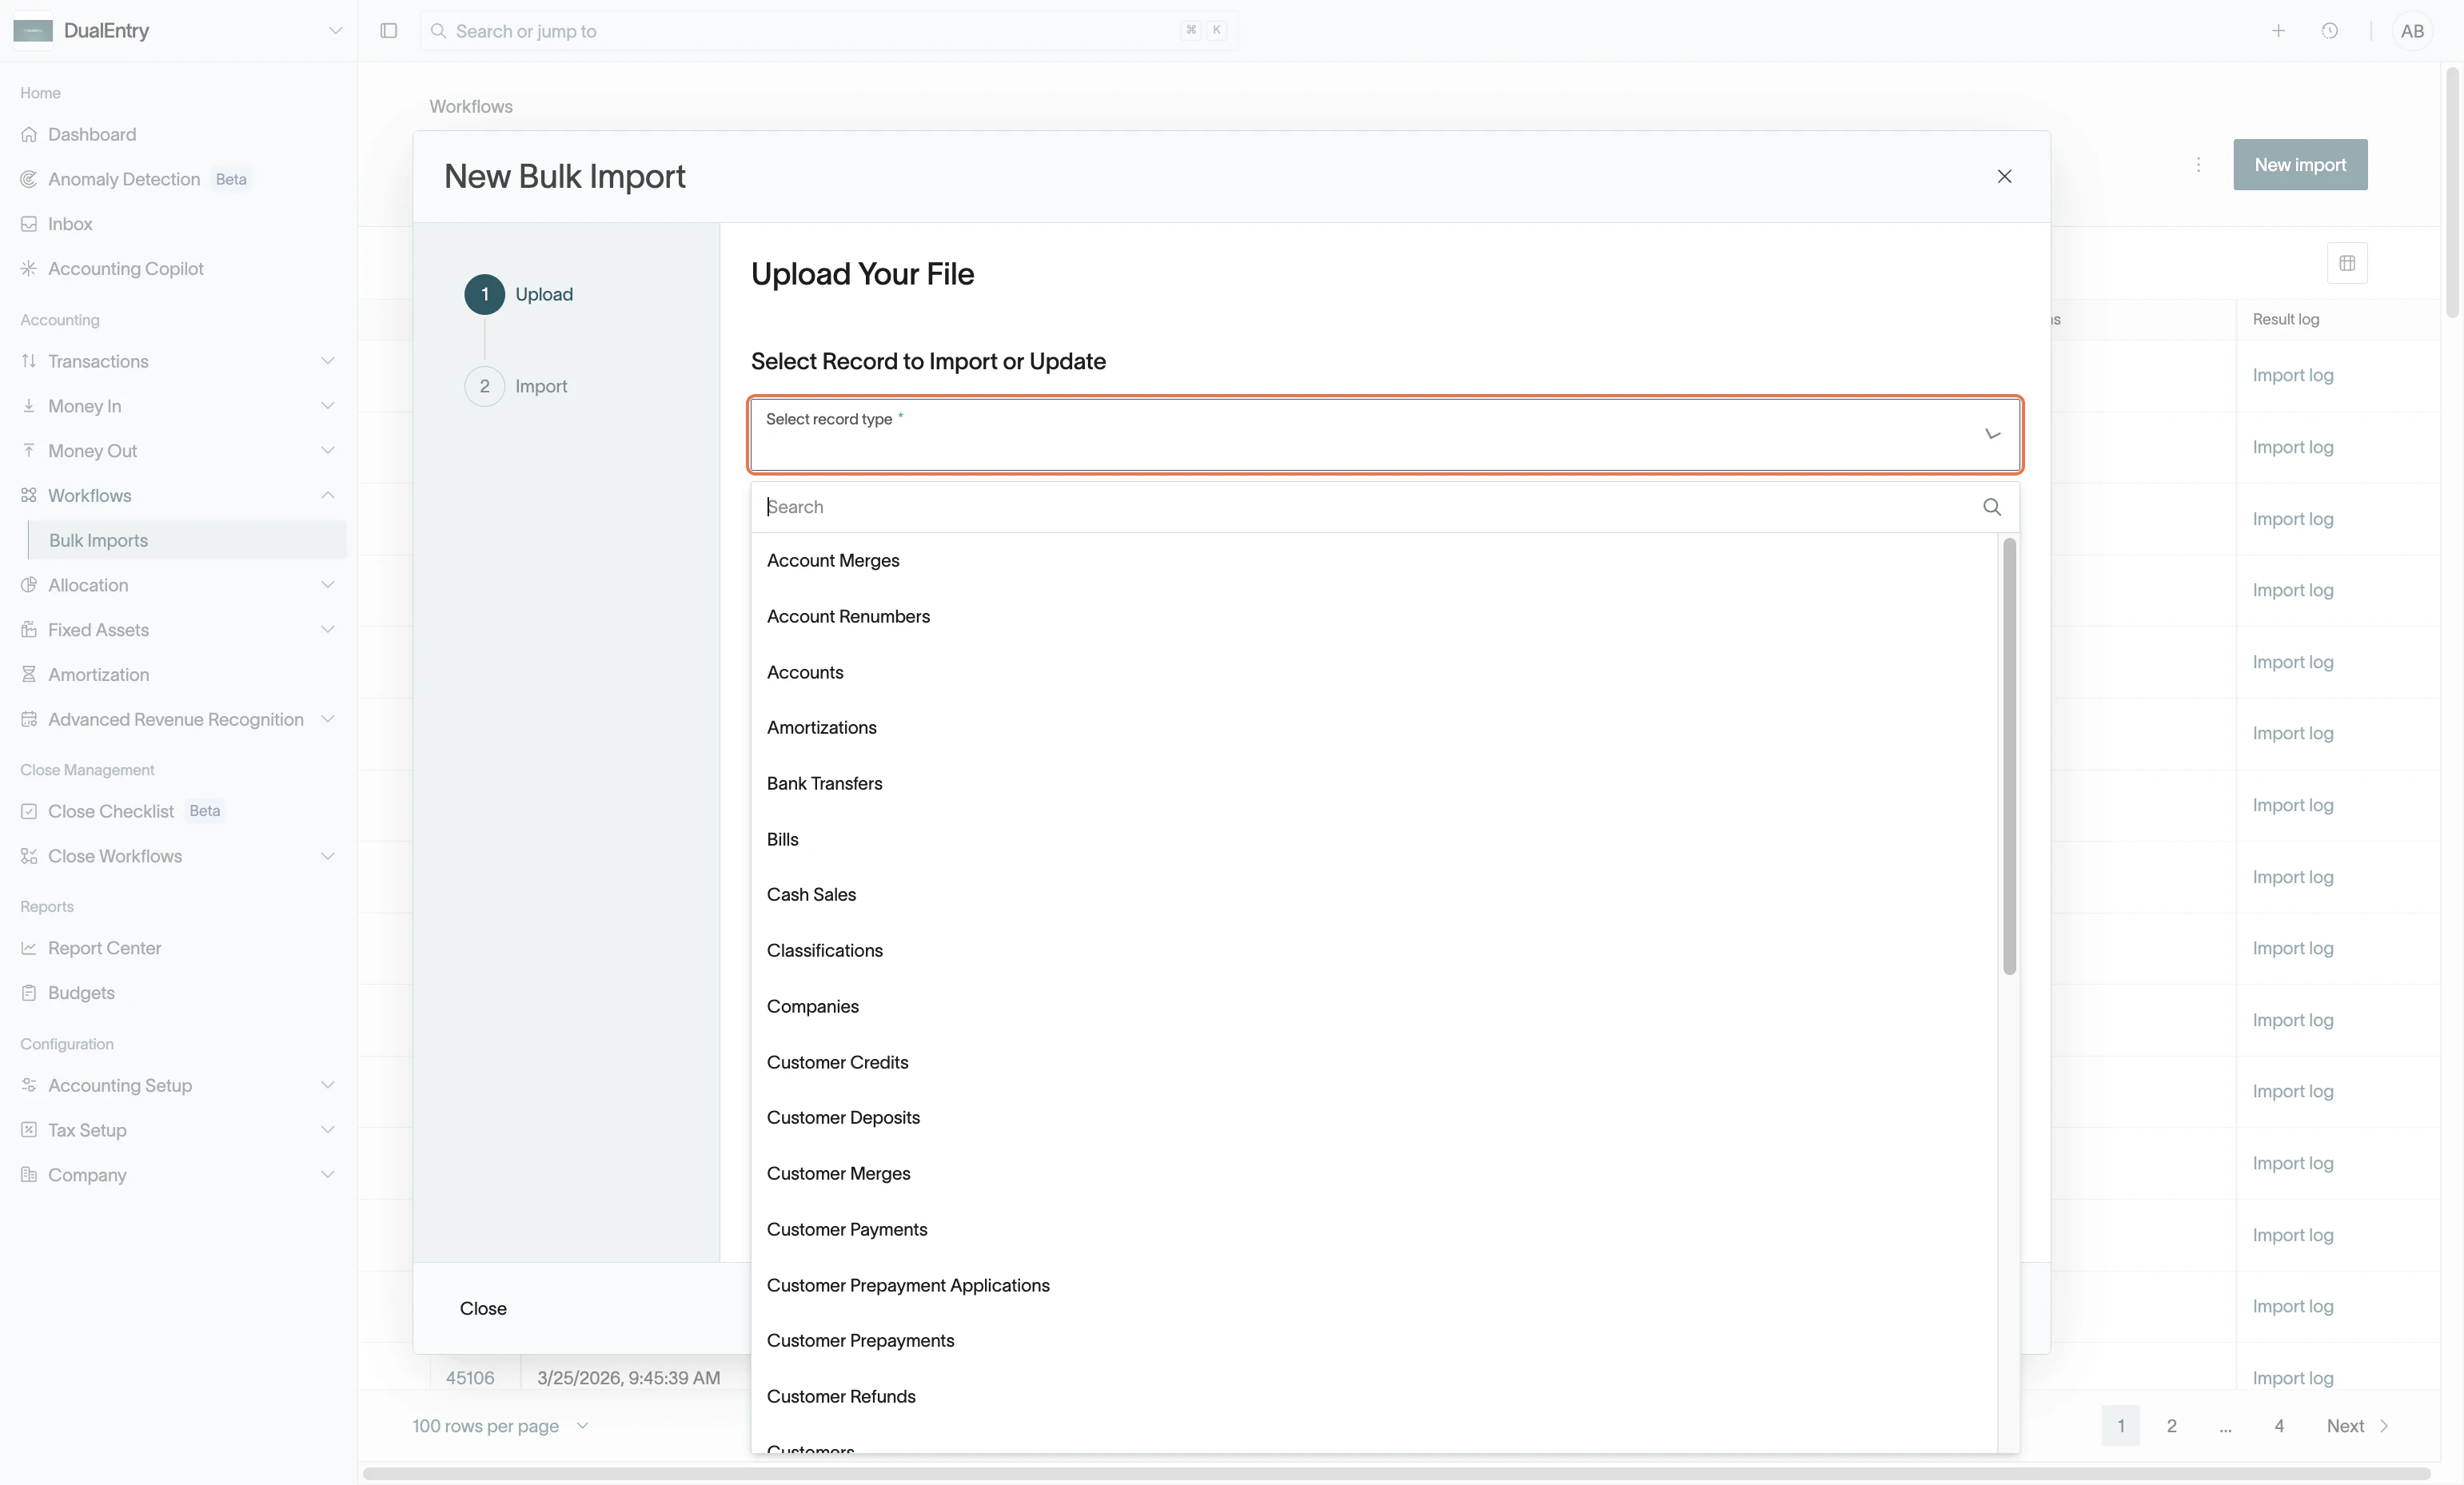Click the Search or jump to box
This screenshot has height=1485, width=2464.
(x=828, y=31)
